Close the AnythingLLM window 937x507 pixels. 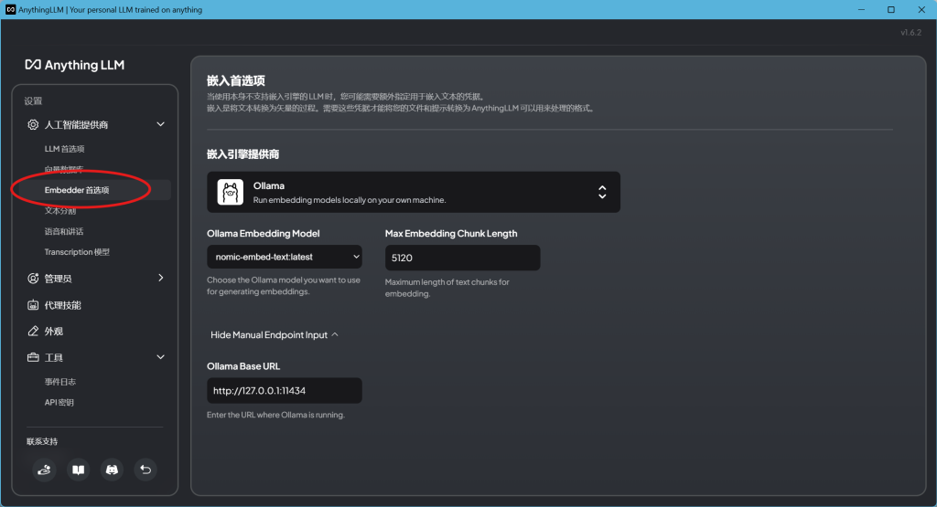click(921, 9)
